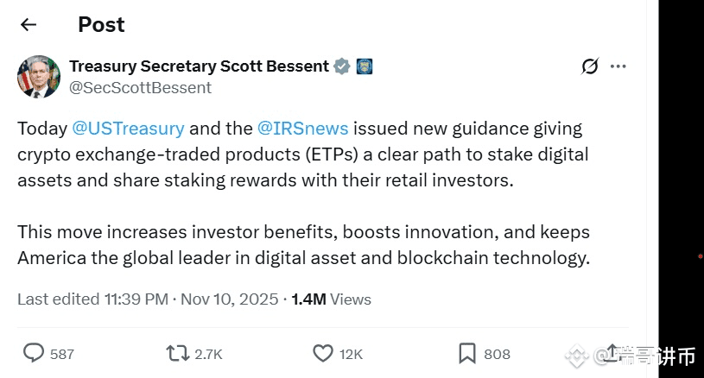Click the reply speech bubble icon
Image resolution: width=704 pixels, height=378 pixels.
(34, 353)
